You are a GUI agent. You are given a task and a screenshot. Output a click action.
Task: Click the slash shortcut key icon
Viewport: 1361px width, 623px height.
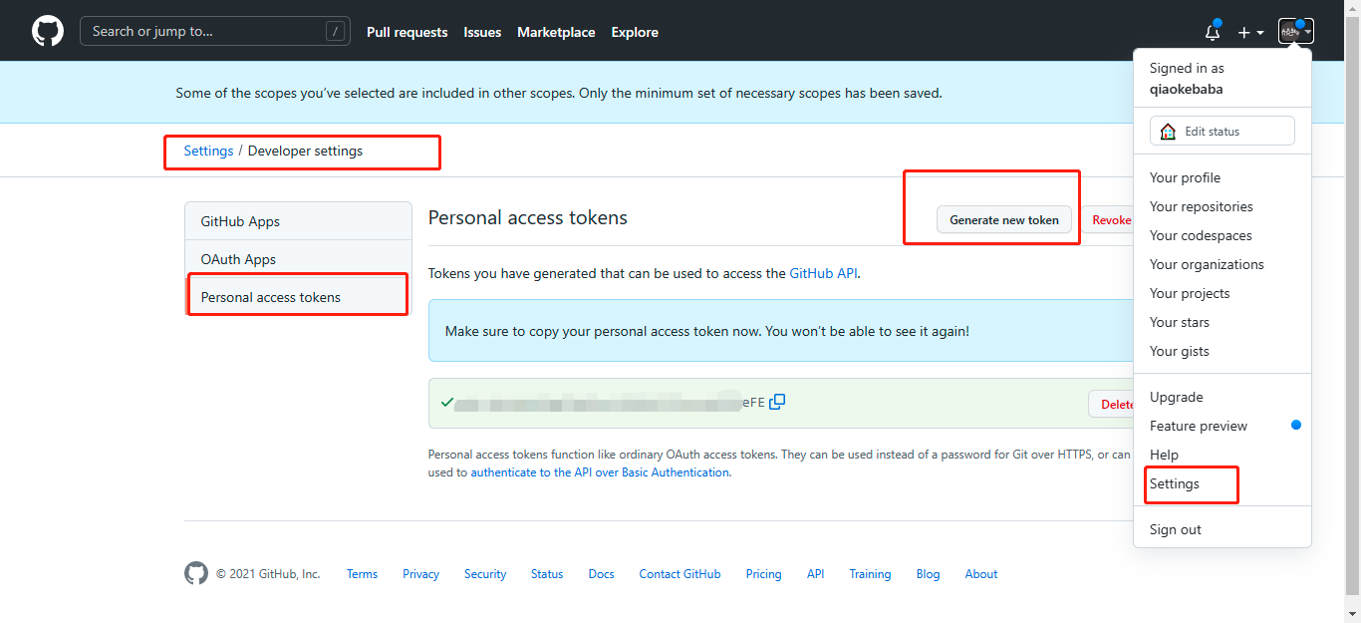(335, 32)
